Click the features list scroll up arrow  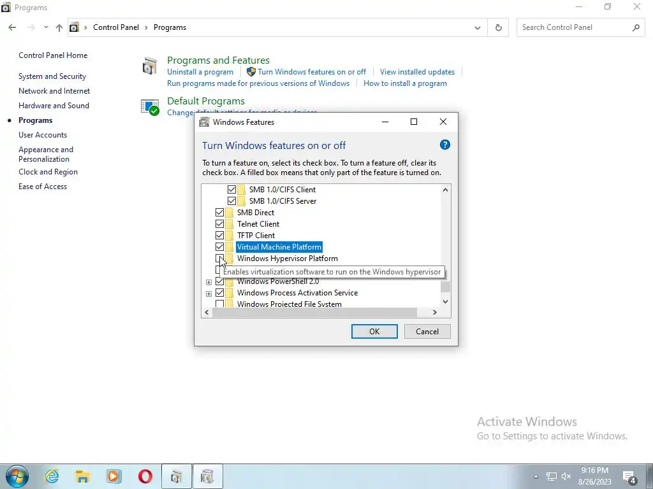click(445, 190)
